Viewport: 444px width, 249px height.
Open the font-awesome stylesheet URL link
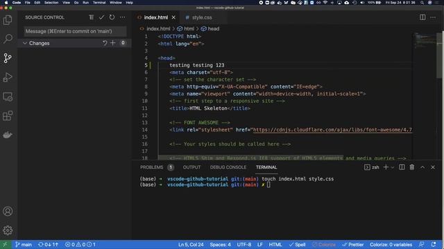(x=332, y=130)
